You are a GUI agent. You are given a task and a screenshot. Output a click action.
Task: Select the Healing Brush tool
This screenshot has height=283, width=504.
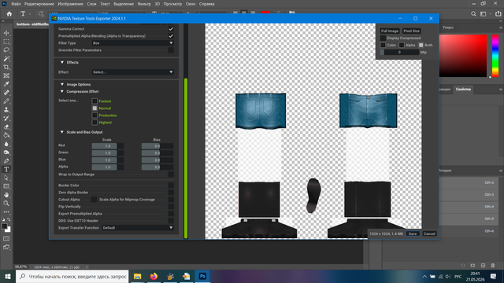point(6,93)
